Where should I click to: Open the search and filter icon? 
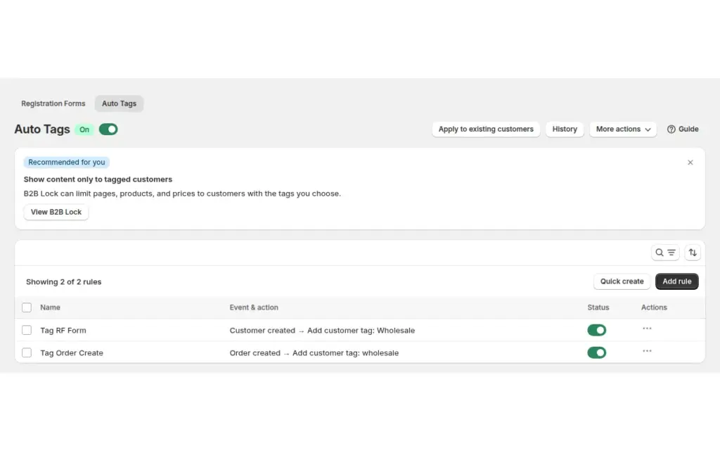(x=665, y=252)
